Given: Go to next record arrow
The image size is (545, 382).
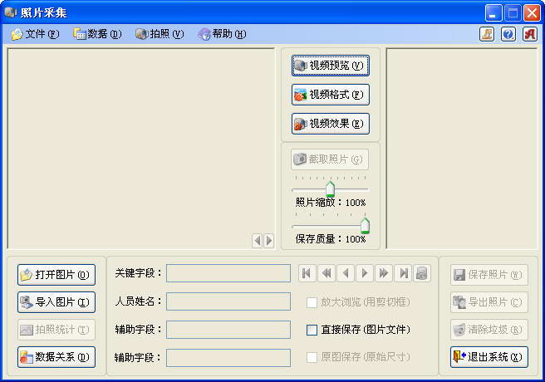Looking at the screenshot, I should point(365,273).
